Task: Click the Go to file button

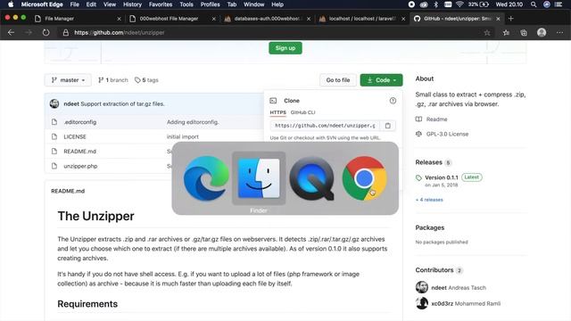Action: (x=338, y=80)
